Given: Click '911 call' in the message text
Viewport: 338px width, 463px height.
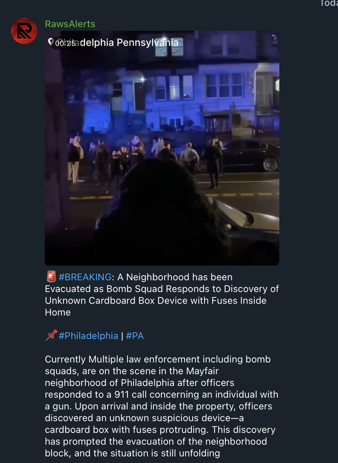Looking at the screenshot, I should 130,394.
